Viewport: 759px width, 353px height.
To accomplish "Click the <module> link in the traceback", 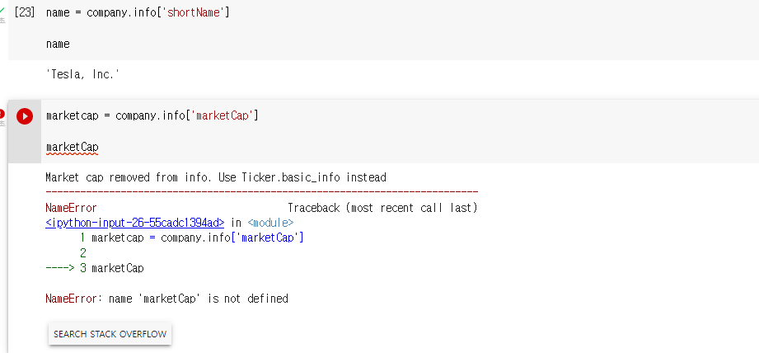I will click(x=270, y=223).
